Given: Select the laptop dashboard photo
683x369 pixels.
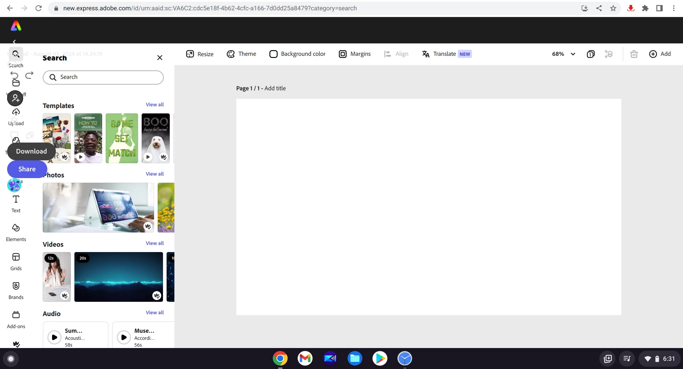Looking at the screenshot, I should [x=98, y=208].
